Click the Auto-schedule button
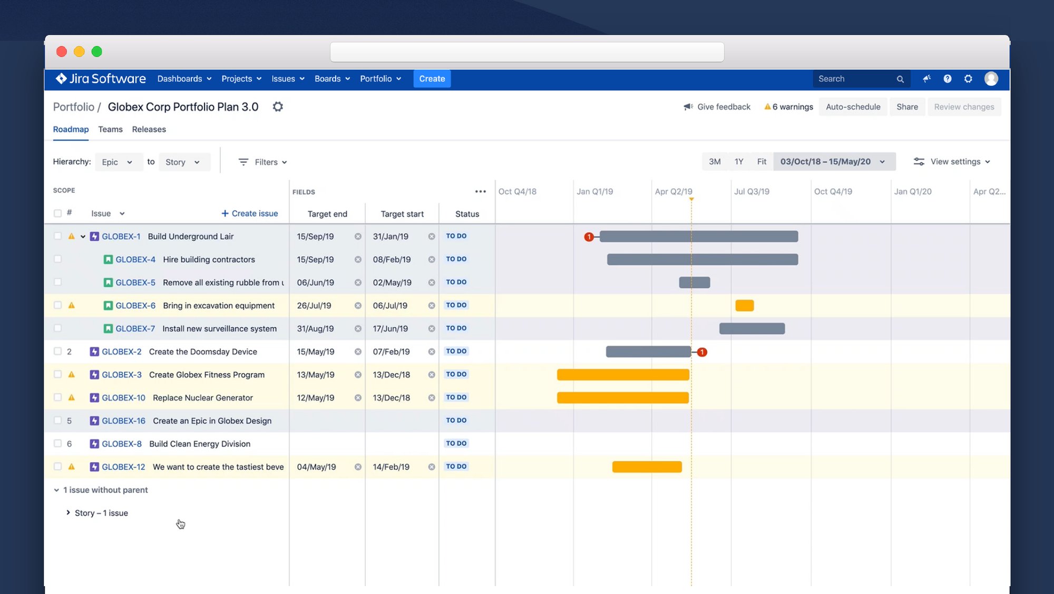The width and height of the screenshot is (1054, 594). [853, 107]
